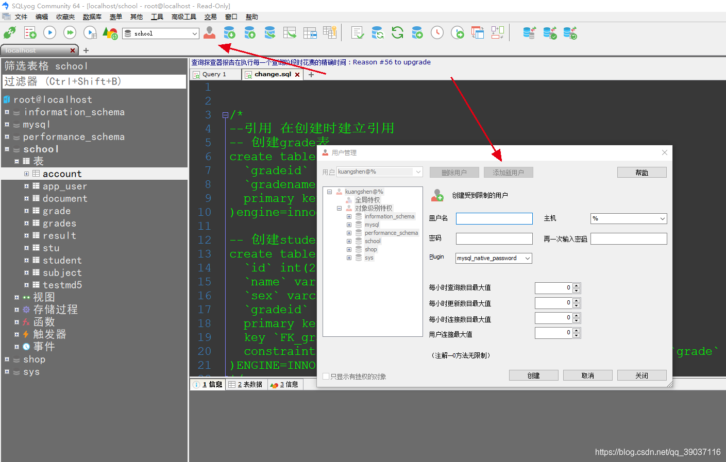Click the green circular refresh icon
Viewport: 726px width, 462px height.
click(397, 33)
